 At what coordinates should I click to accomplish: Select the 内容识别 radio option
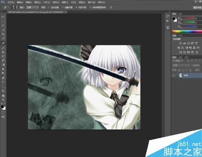[81, 7]
